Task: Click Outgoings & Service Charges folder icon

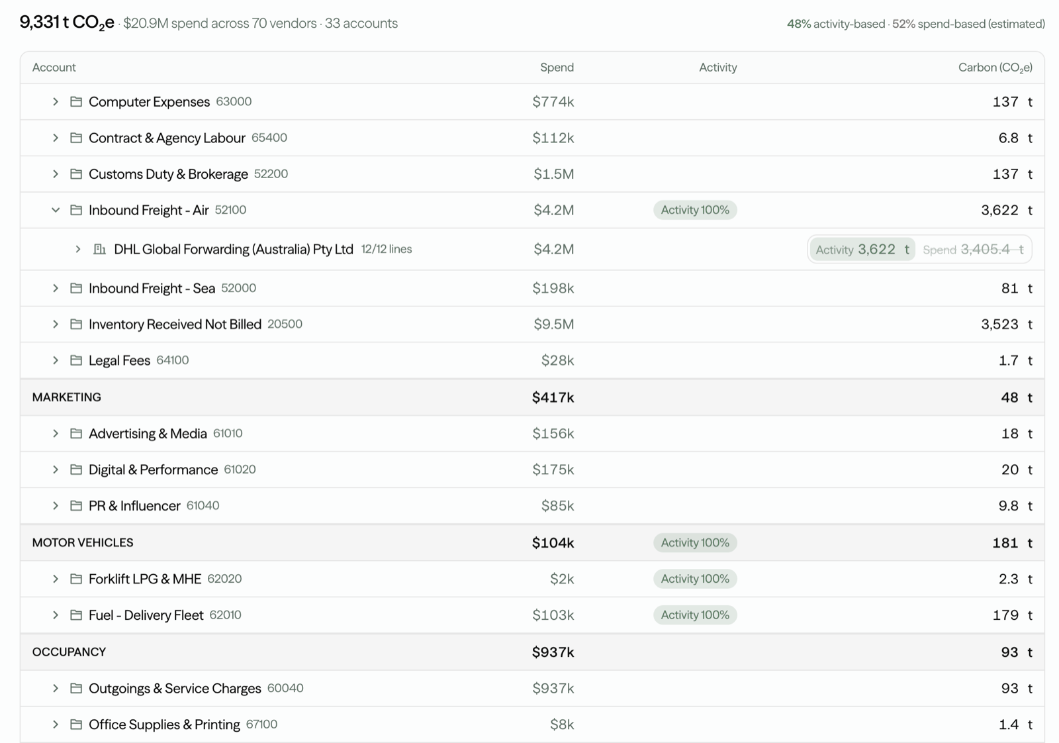Action: coord(76,689)
